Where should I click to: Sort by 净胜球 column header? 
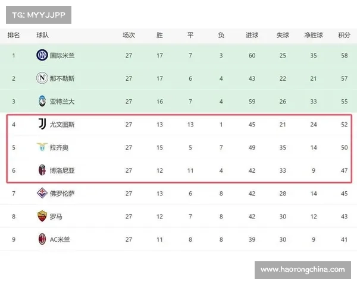click(x=314, y=35)
